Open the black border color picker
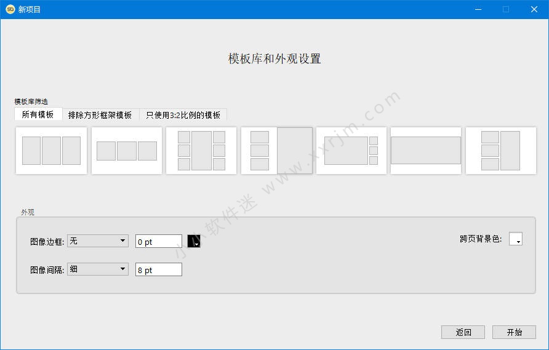 [194, 241]
